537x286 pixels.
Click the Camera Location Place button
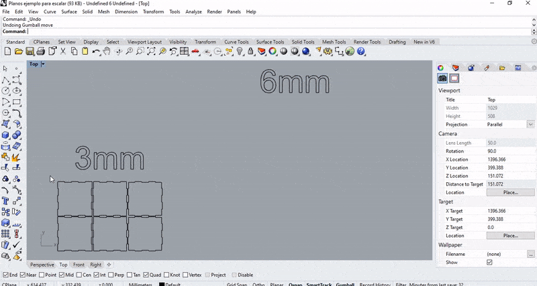pos(510,192)
